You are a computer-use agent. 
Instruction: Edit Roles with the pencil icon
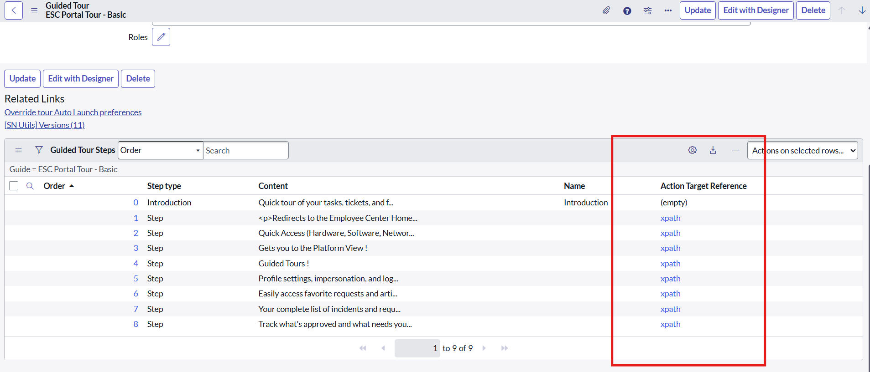click(x=161, y=37)
